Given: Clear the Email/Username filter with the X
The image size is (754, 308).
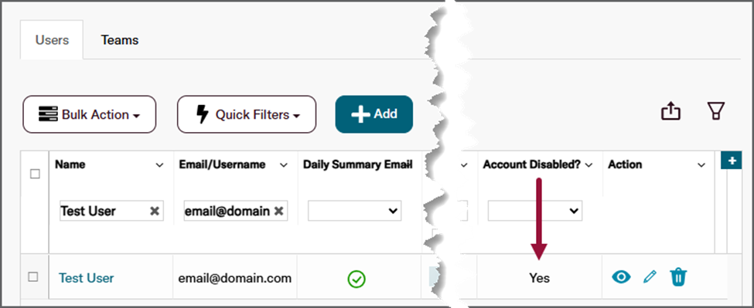Looking at the screenshot, I should (x=278, y=211).
